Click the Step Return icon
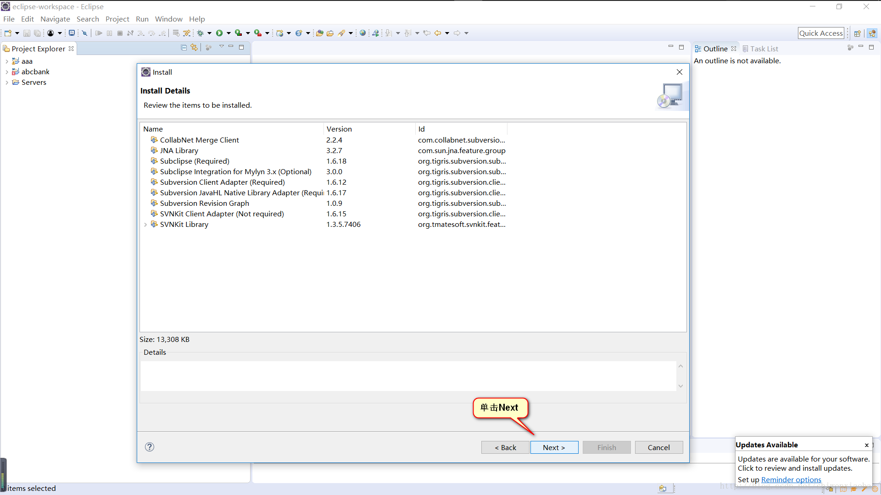Viewport: 881px width, 495px height. (x=162, y=33)
